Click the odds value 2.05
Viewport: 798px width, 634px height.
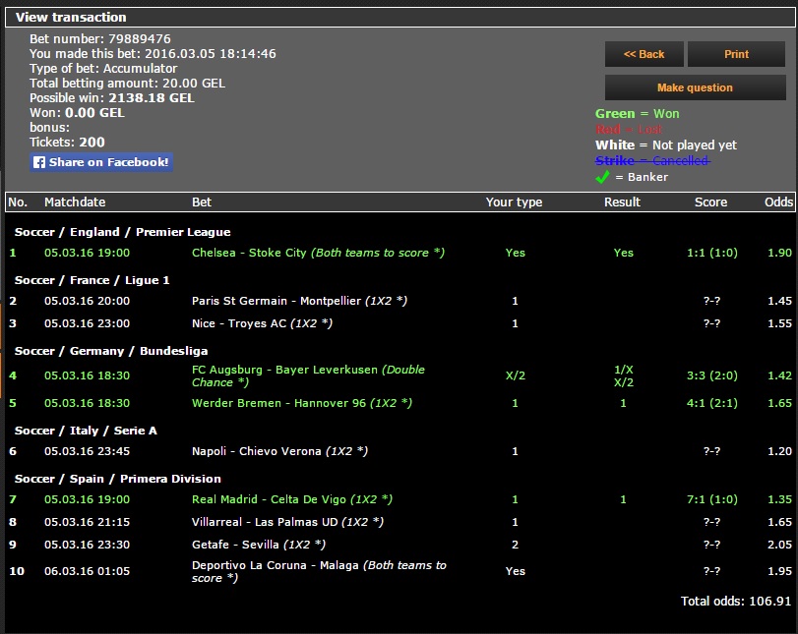coord(779,545)
